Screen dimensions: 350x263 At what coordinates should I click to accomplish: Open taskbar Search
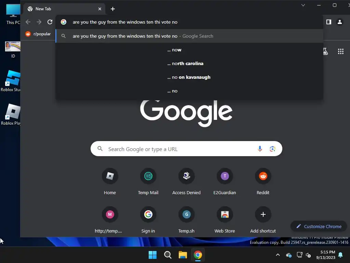(167, 255)
